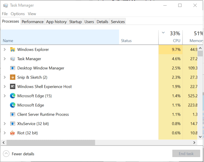Open the Options menu
Viewport: 204px width, 162px height.
pos(18,14)
